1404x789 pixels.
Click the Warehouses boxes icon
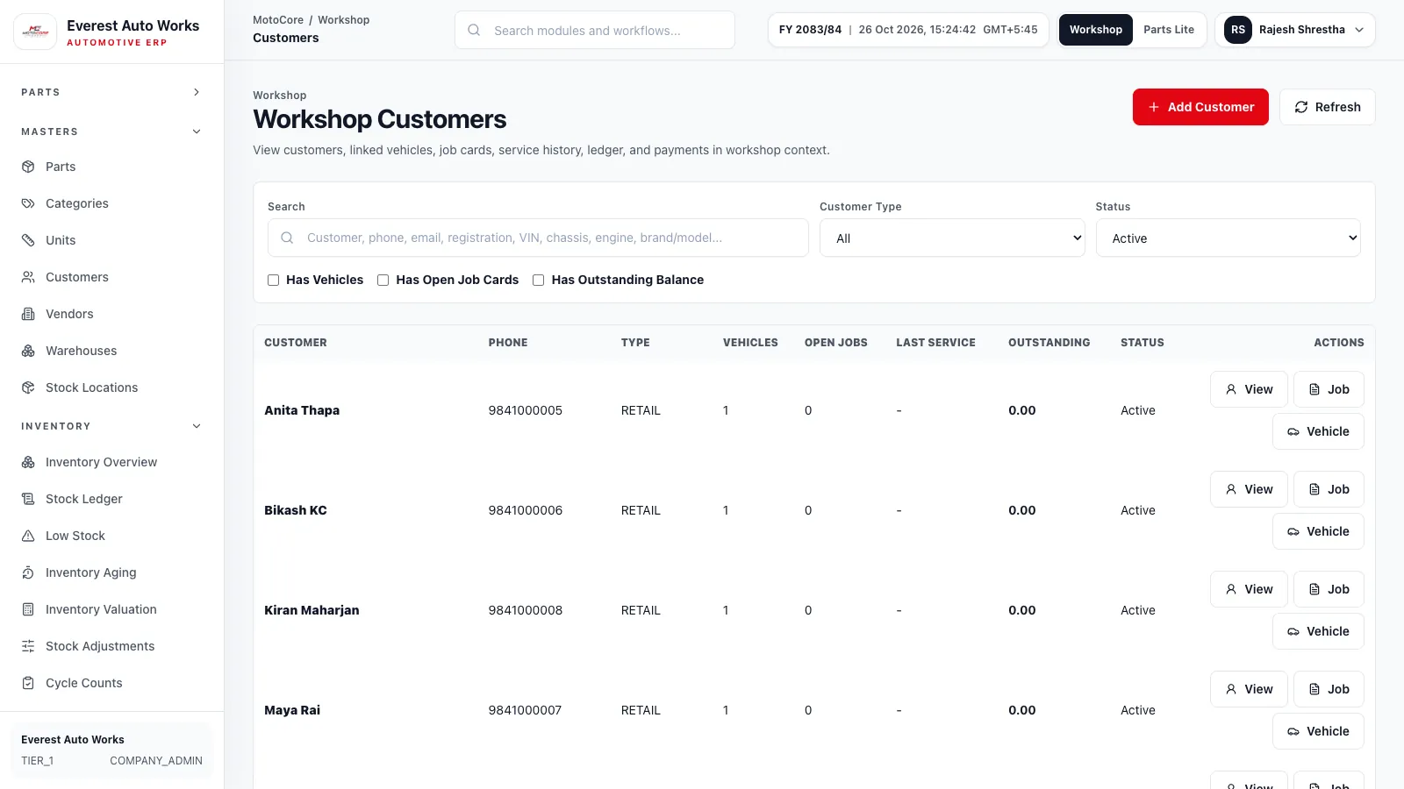click(x=28, y=351)
